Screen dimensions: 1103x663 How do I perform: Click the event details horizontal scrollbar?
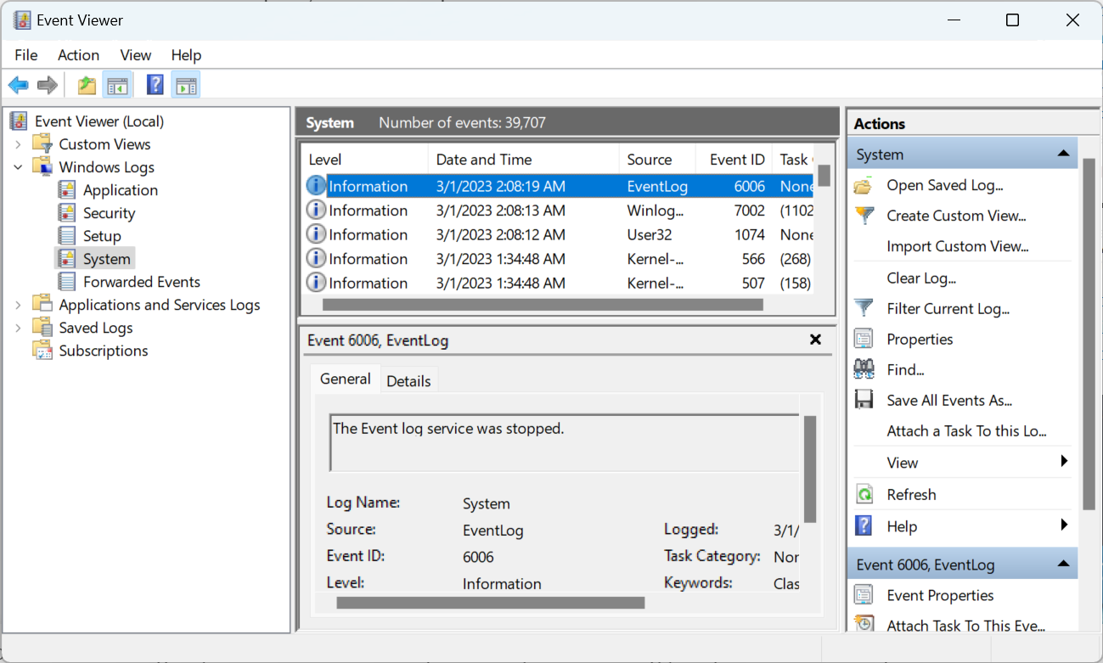(x=491, y=603)
